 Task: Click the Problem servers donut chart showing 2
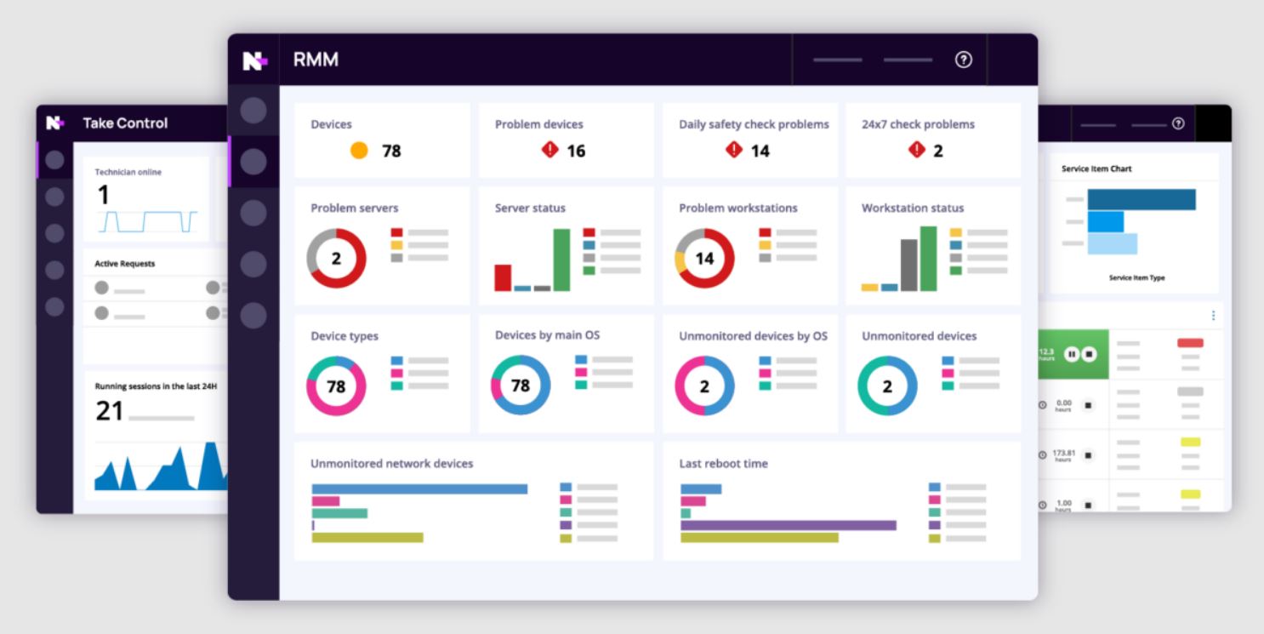coord(337,259)
